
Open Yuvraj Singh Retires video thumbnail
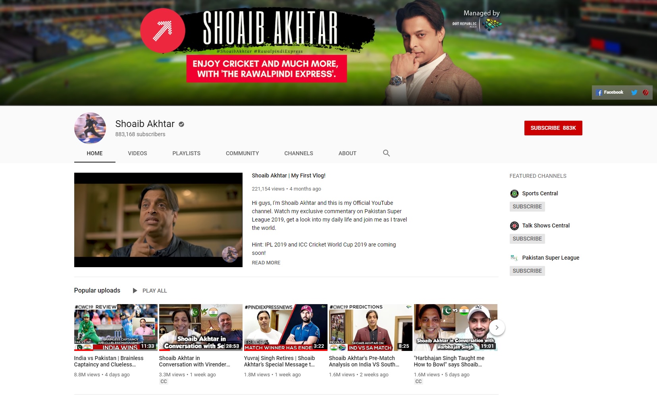point(285,328)
